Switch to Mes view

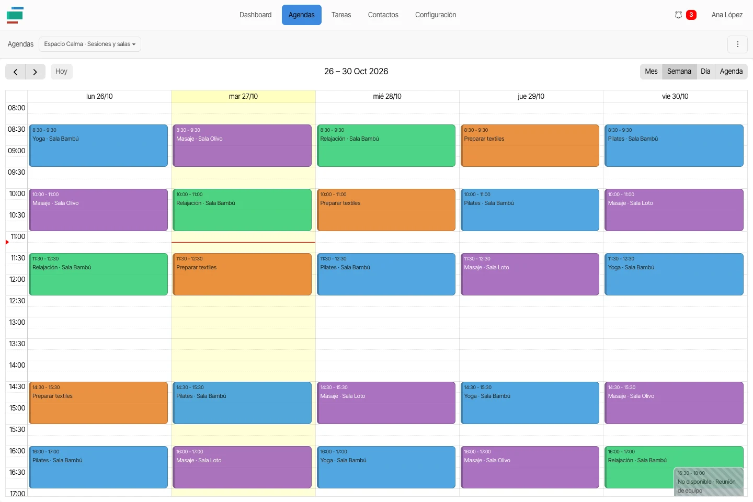pos(652,72)
